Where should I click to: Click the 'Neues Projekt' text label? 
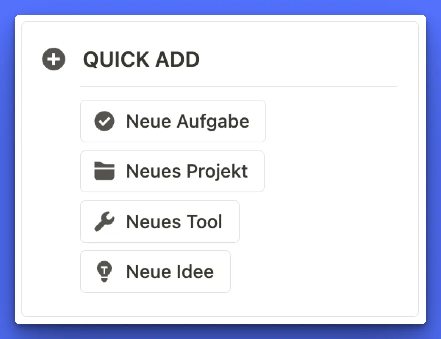[187, 171]
